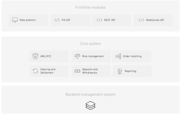Open the FIX API module tile
181x115 pixels.
point(70,20)
